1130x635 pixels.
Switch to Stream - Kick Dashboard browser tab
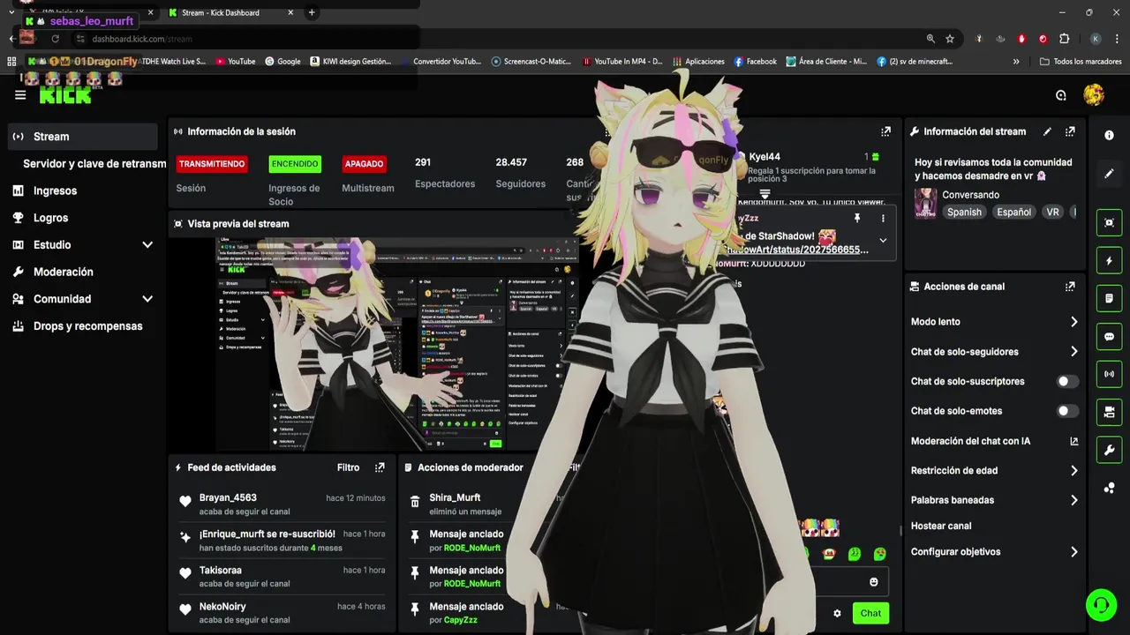tap(230, 13)
